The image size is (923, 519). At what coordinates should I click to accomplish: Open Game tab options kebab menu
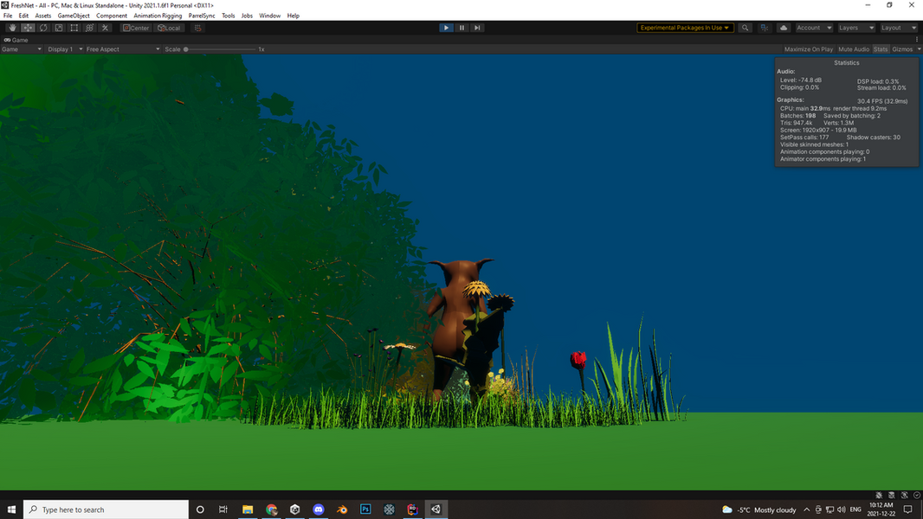[917, 40]
